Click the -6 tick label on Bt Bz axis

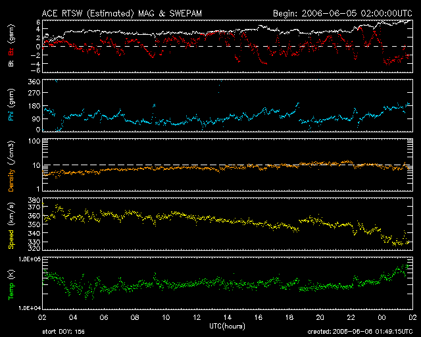tap(36, 70)
